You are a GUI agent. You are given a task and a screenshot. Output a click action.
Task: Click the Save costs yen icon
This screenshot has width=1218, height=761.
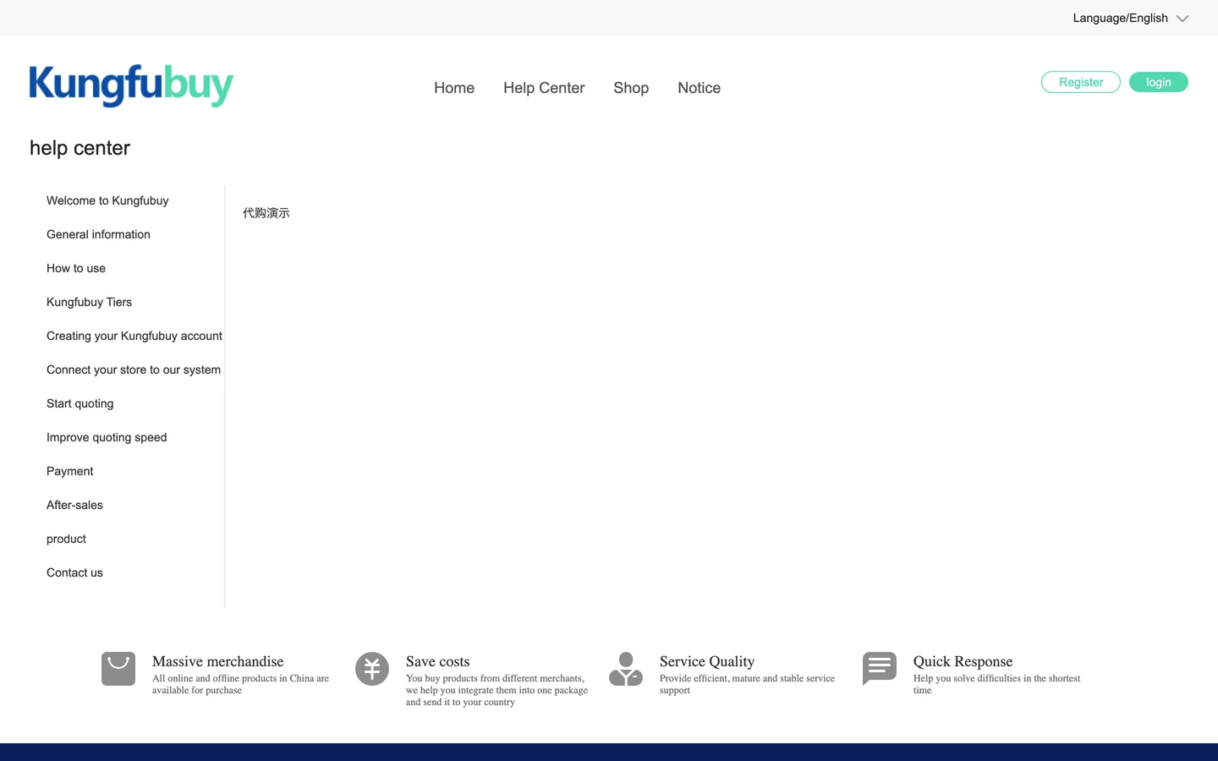pyautogui.click(x=372, y=669)
